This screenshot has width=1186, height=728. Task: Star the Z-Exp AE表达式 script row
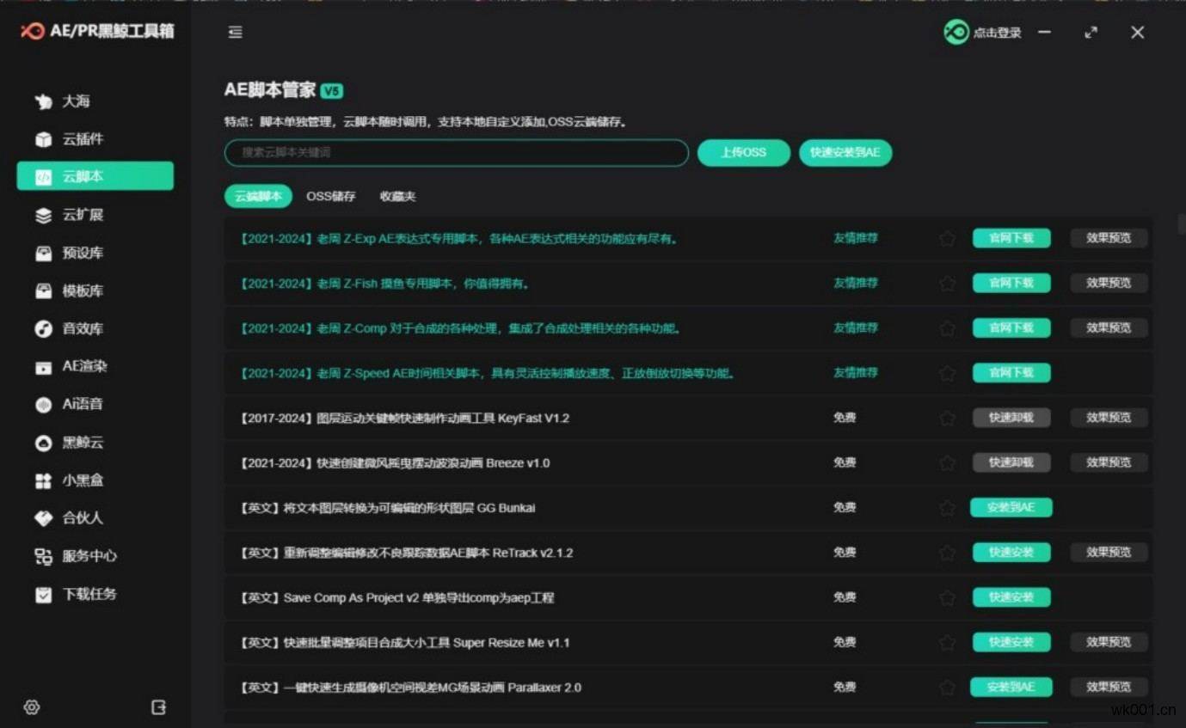coord(947,239)
